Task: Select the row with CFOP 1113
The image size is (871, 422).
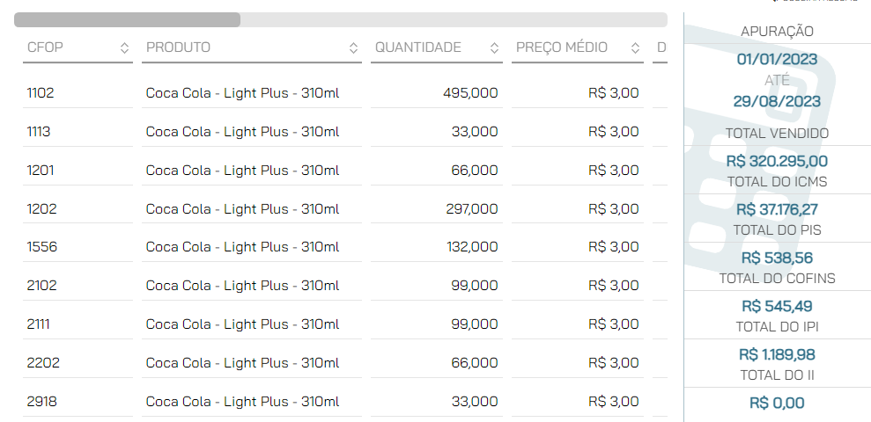Action: pyautogui.click(x=344, y=131)
